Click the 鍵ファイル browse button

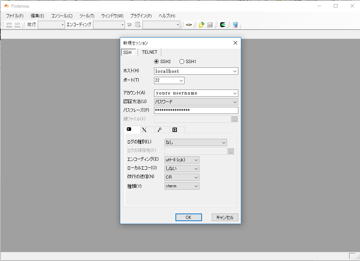point(235,119)
